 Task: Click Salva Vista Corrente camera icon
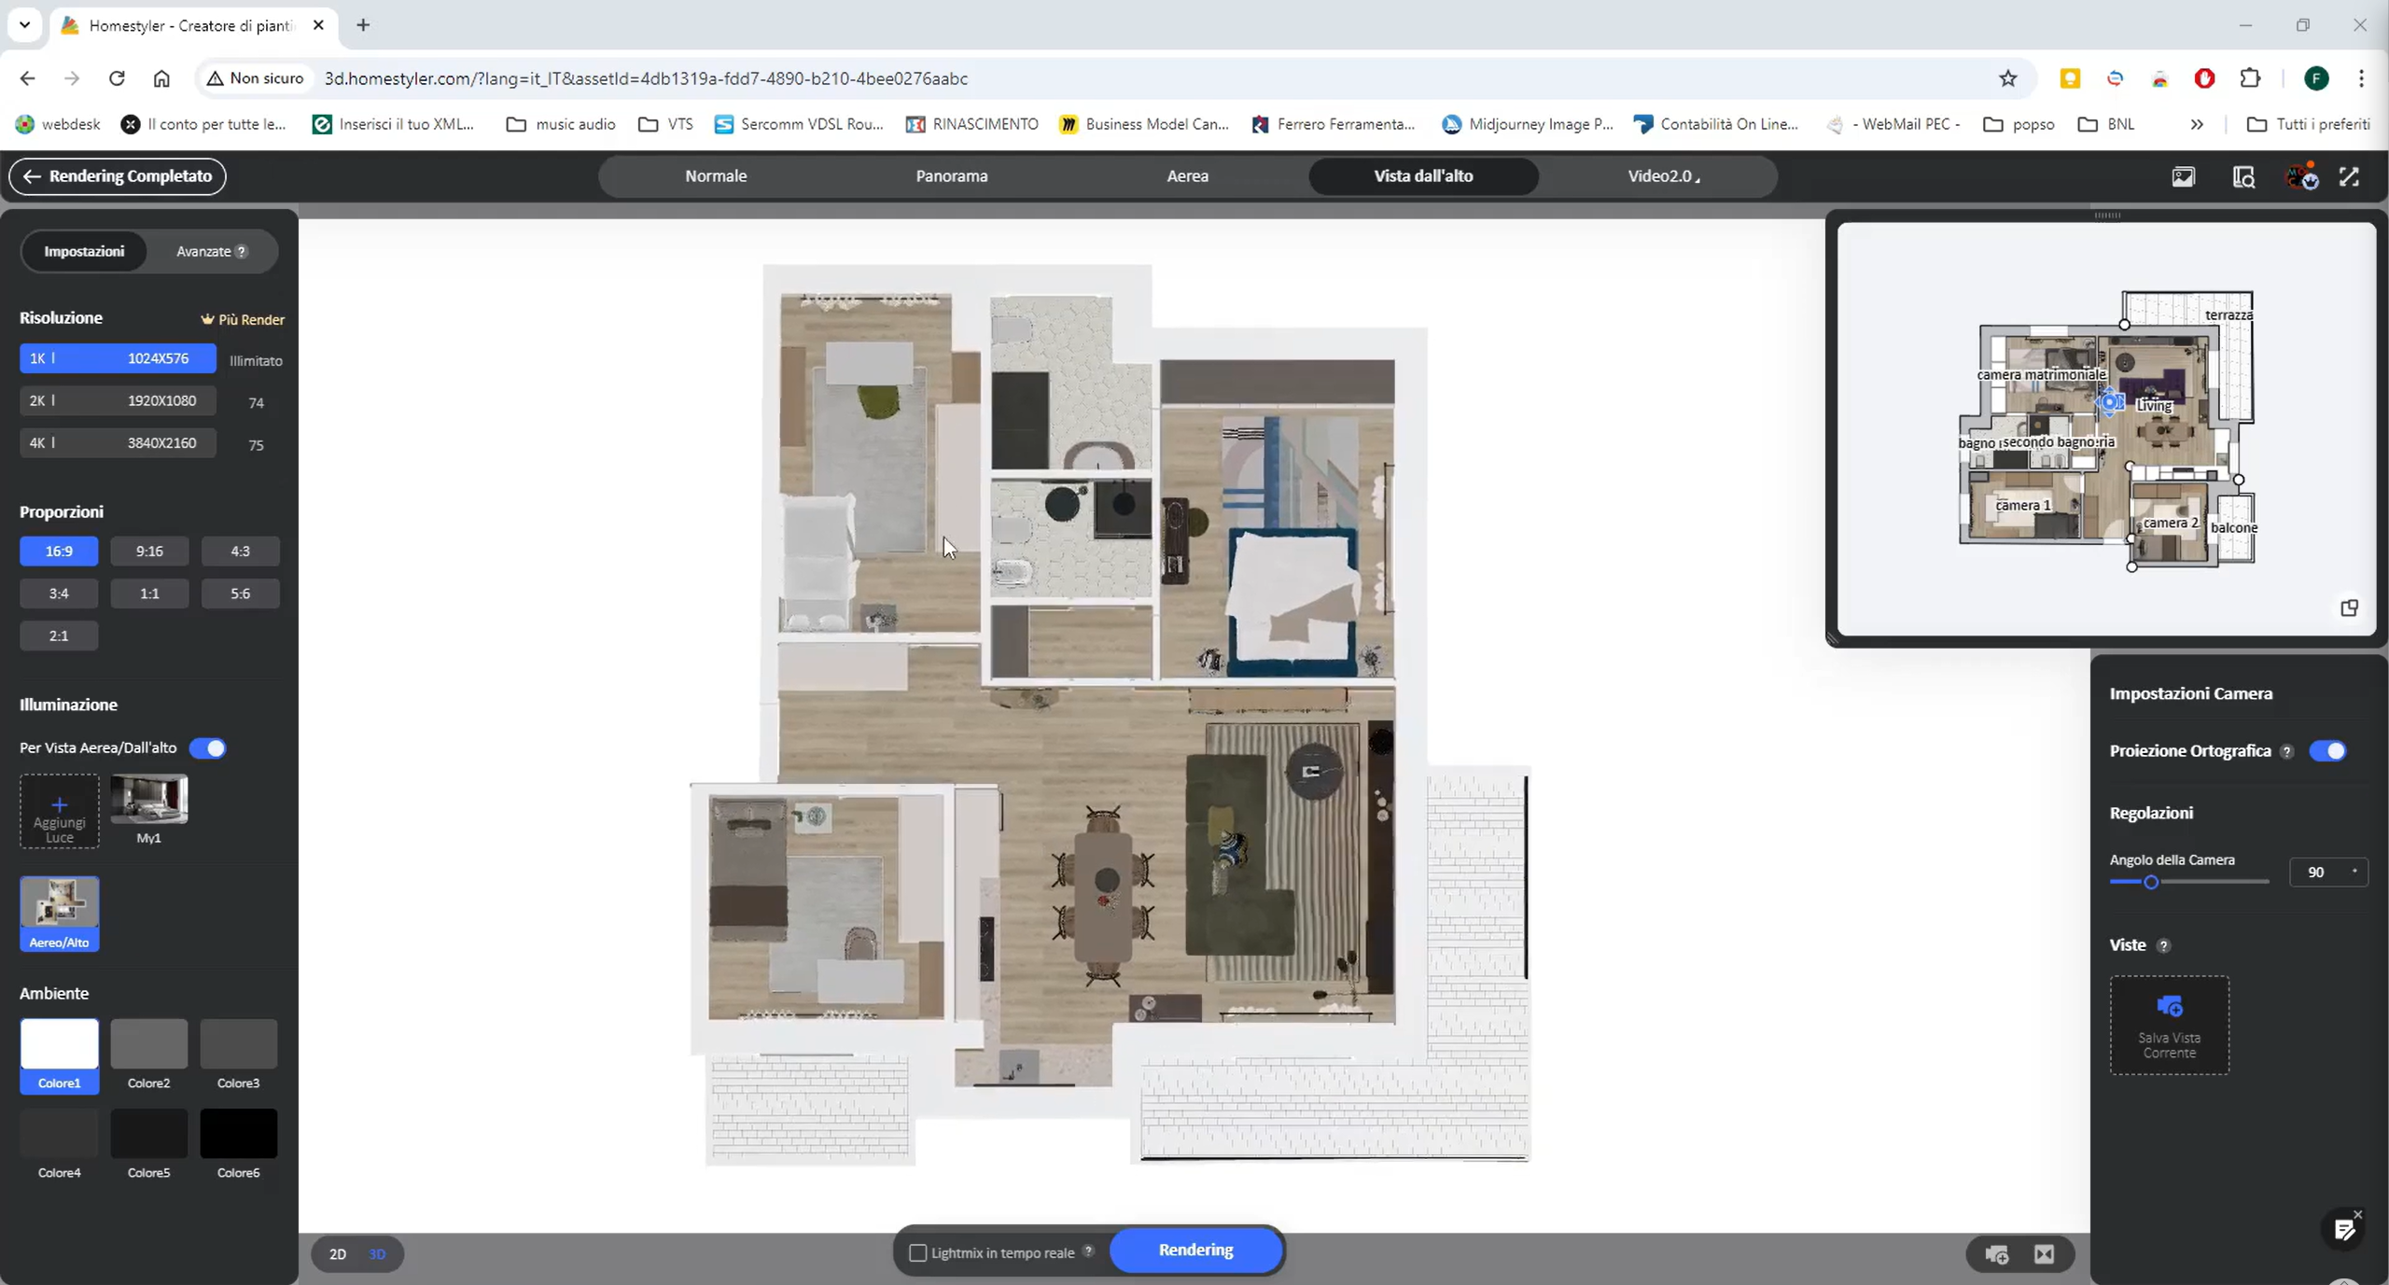pos(2169,1007)
